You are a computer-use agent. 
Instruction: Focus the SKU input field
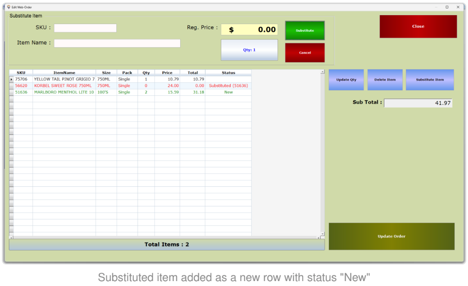click(x=85, y=28)
